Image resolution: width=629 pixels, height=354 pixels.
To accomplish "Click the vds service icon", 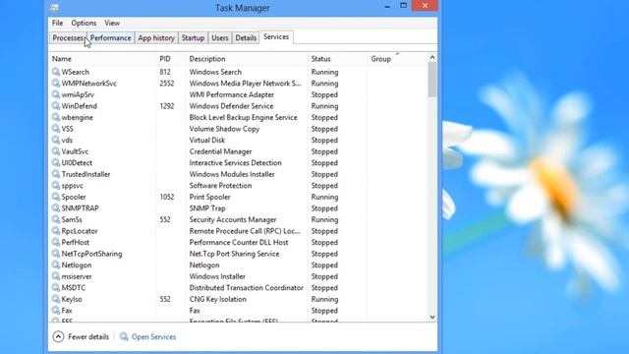I will click(56, 140).
